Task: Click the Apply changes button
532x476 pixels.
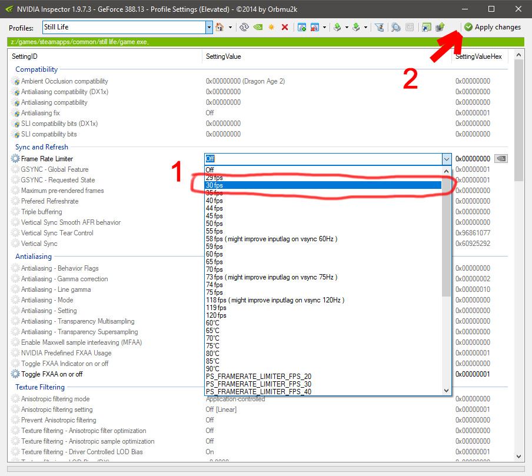Action: [493, 27]
